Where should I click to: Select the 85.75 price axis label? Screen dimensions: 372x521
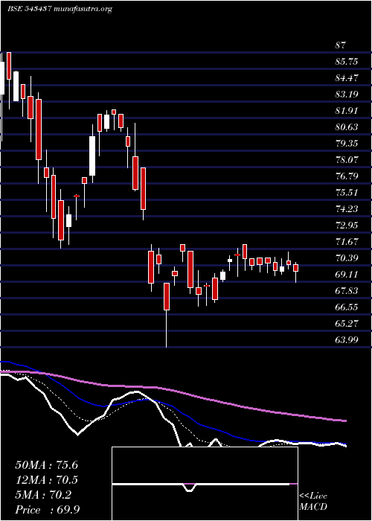click(347, 62)
